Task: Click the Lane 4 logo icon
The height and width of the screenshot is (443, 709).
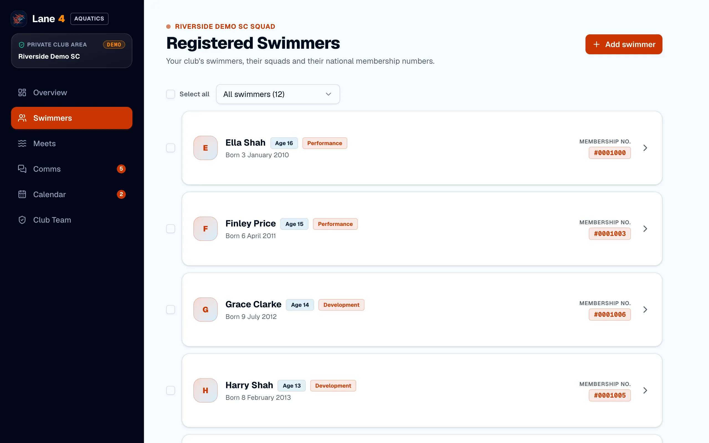Action: [x=19, y=19]
